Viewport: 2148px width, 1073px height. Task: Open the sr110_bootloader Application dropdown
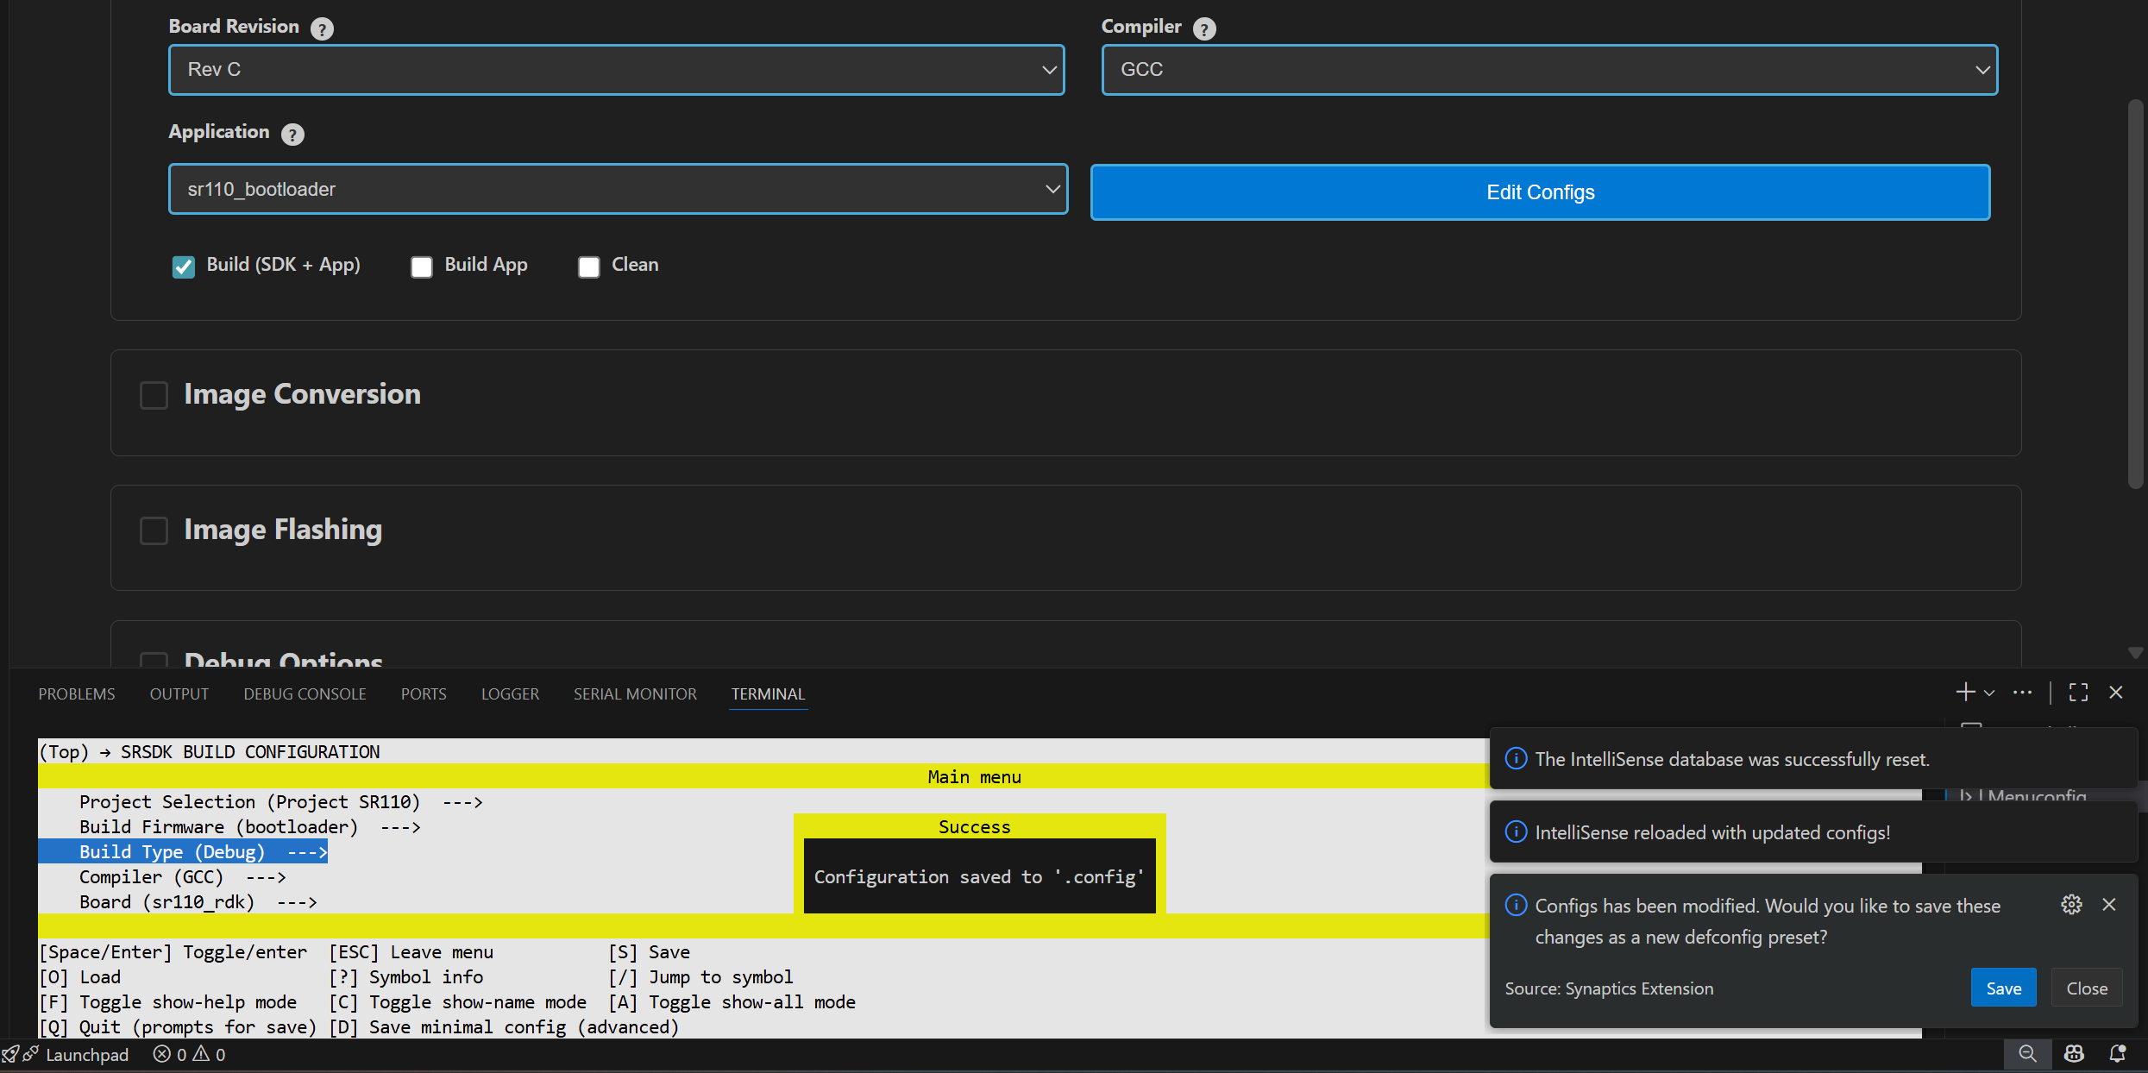tap(618, 189)
